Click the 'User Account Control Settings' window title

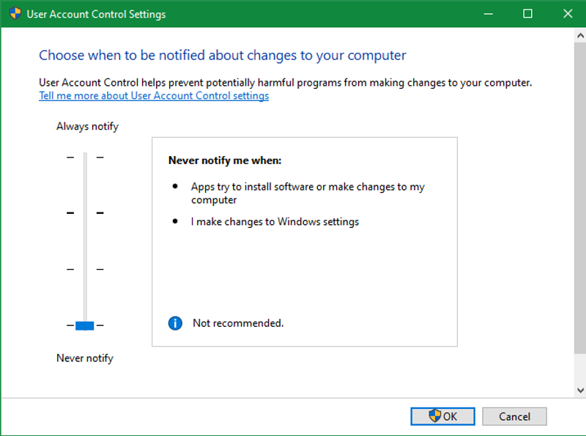pyautogui.click(x=97, y=14)
